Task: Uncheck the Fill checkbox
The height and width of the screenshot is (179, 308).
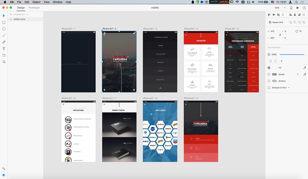Action: [x=269, y=68]
